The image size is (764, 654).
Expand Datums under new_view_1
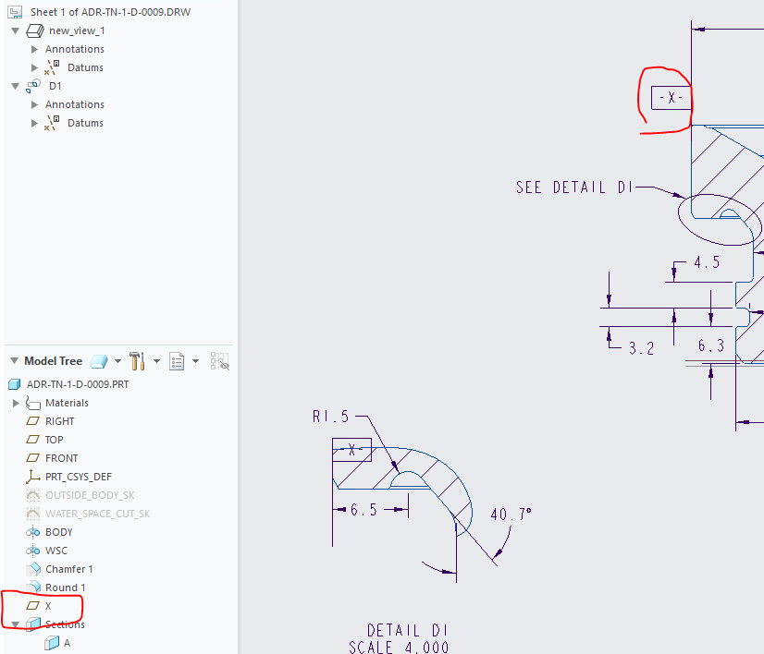pyautogui.click(x=34, y=67)
